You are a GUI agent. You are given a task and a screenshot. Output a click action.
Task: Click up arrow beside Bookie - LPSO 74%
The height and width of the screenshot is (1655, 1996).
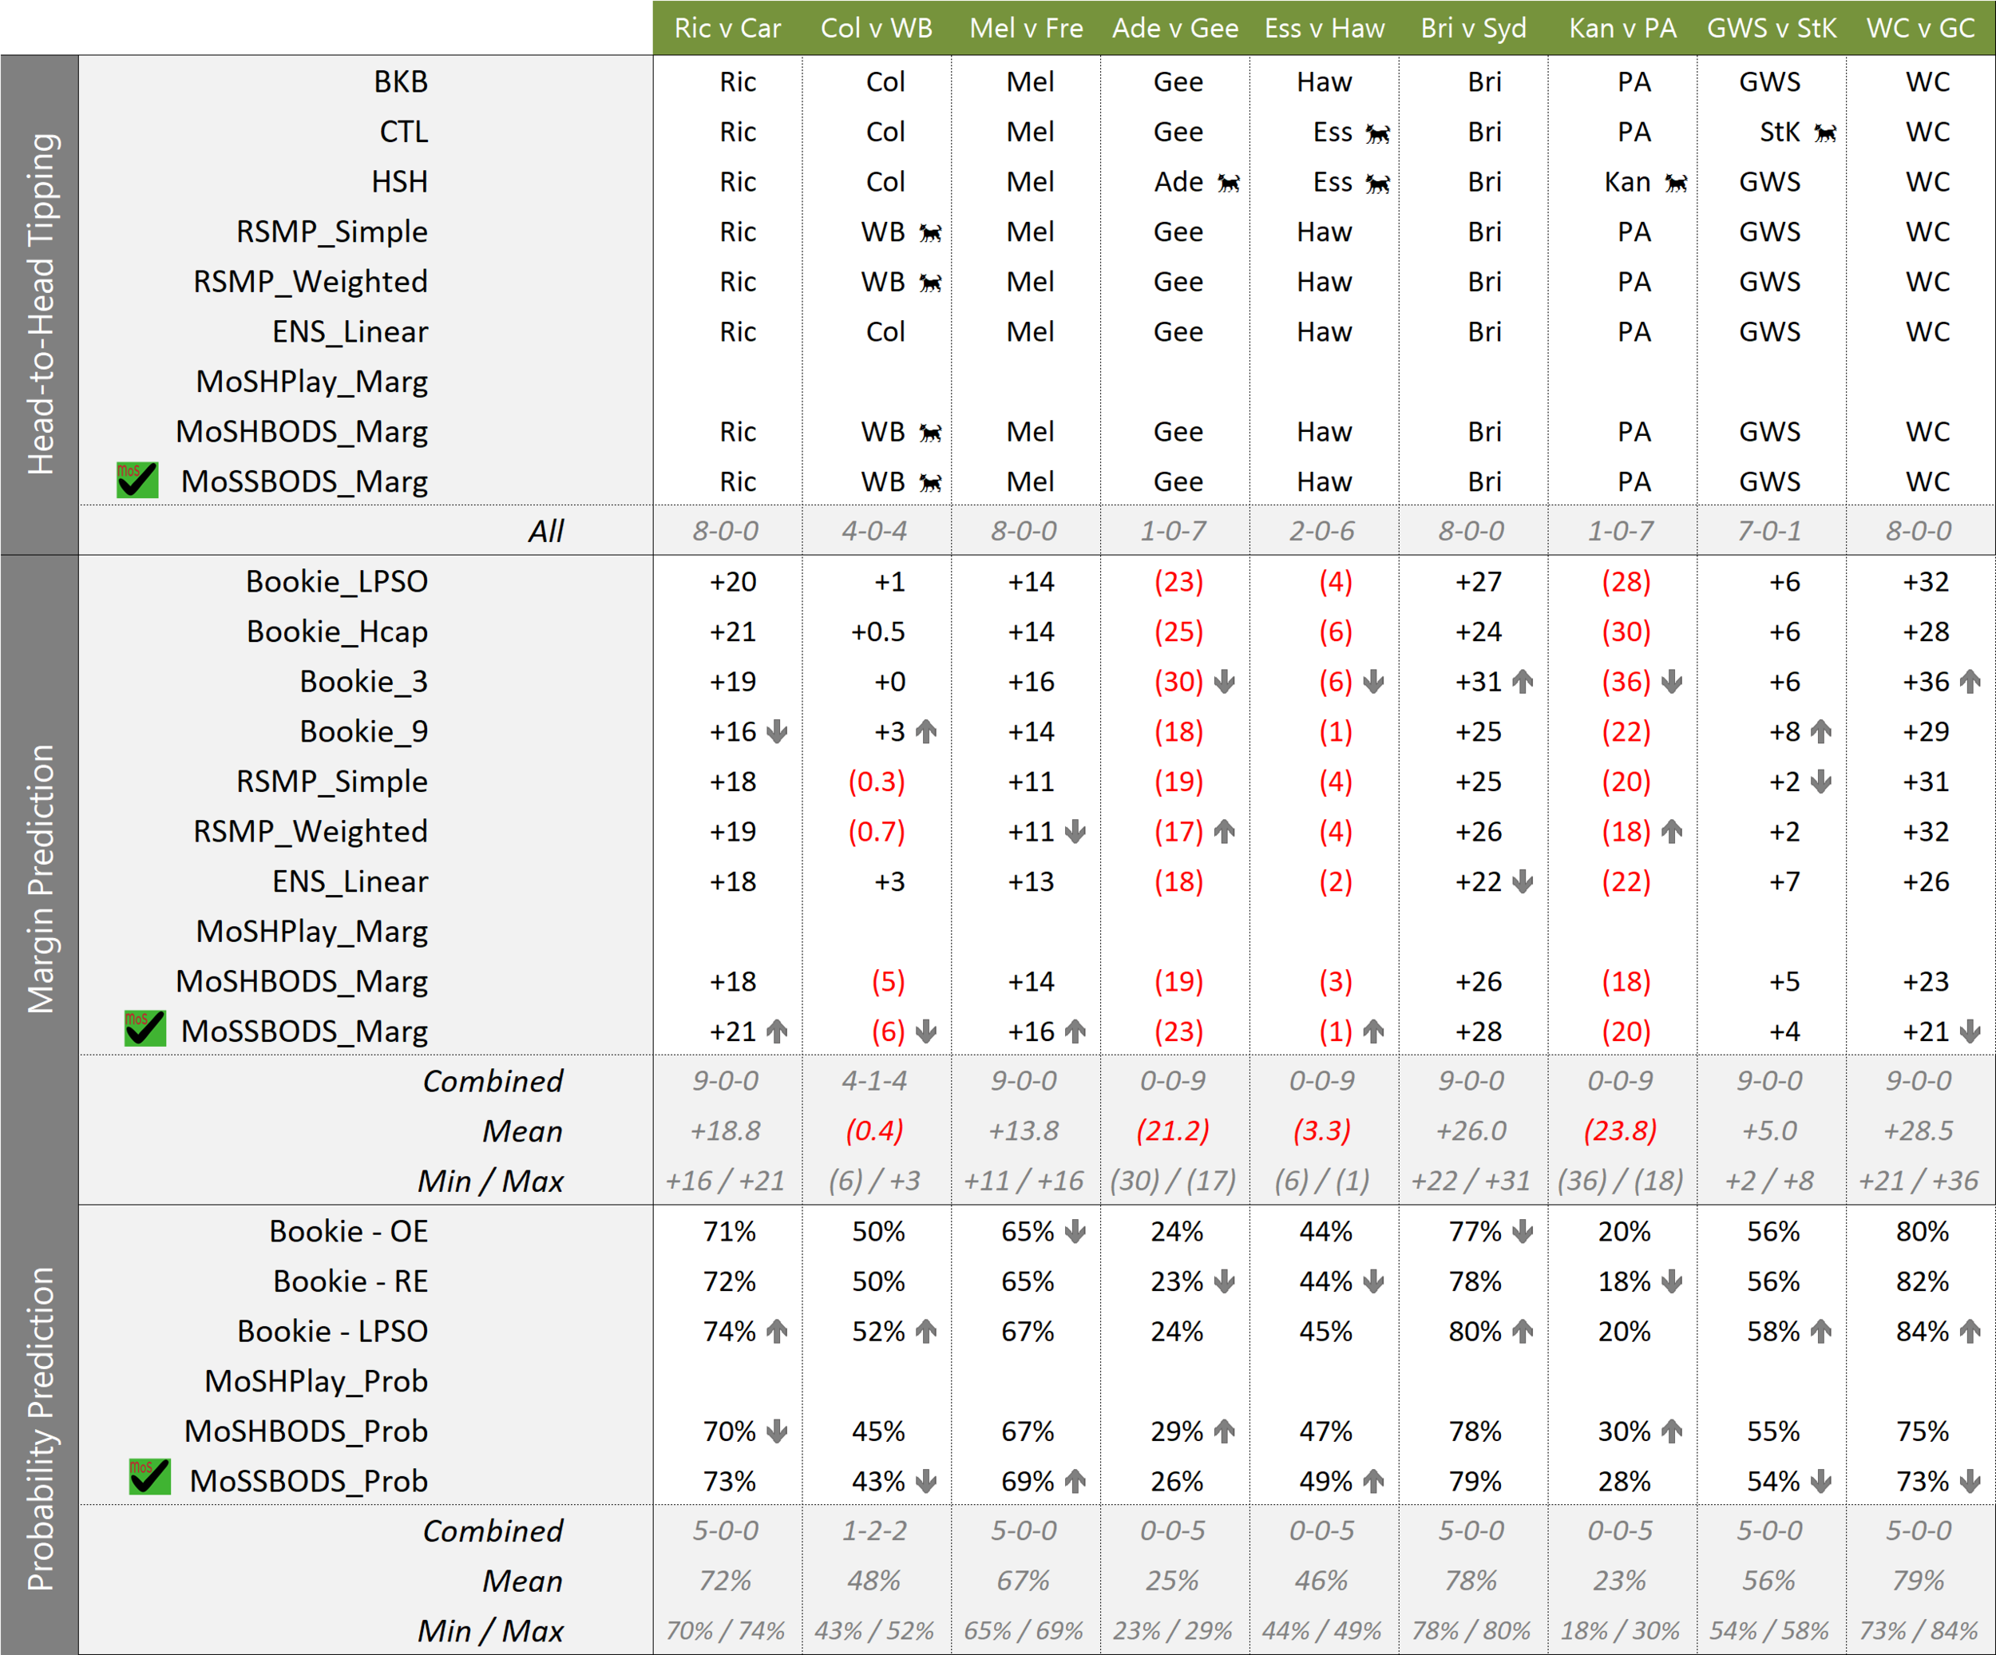(777, 1332)
